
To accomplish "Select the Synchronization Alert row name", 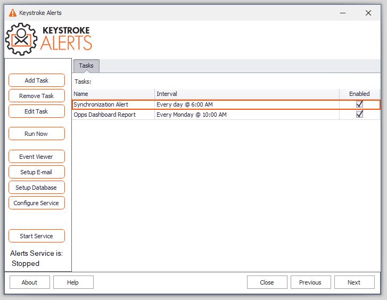I will click(x=101, y=104).
